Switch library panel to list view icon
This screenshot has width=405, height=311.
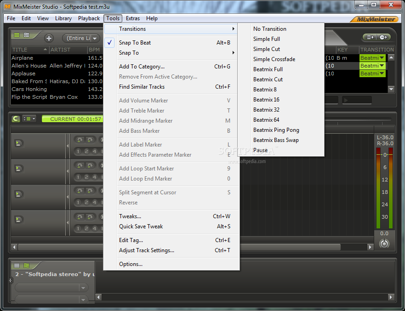17,35
